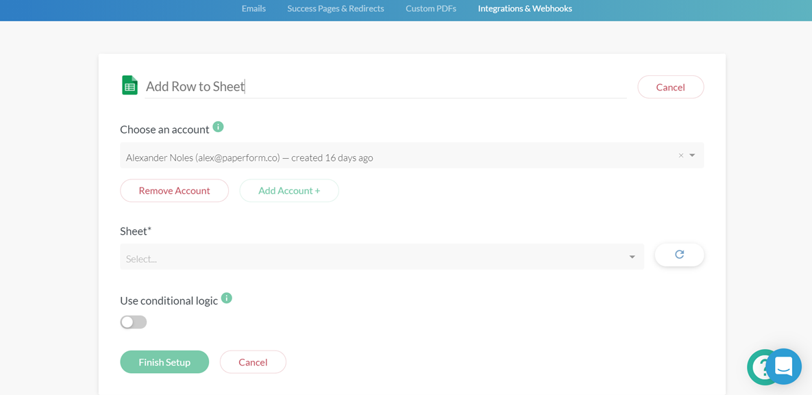Click Cancel next to Finish Setup
Viewport: 812px width, 395px height.
253,362
